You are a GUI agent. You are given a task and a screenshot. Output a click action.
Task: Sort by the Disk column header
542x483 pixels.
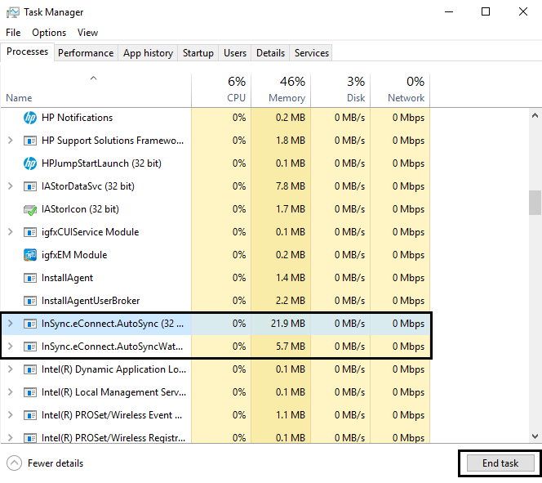coord(340,90)
